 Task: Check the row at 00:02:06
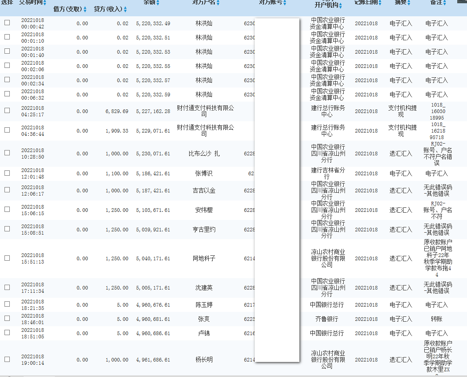(x=7, y=65)
